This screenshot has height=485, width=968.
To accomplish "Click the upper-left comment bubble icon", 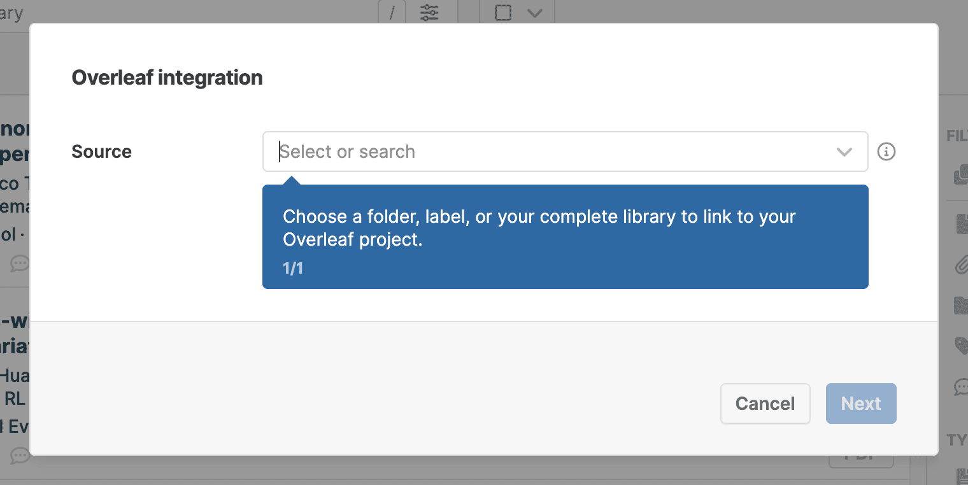I will [x=20, y=263].
